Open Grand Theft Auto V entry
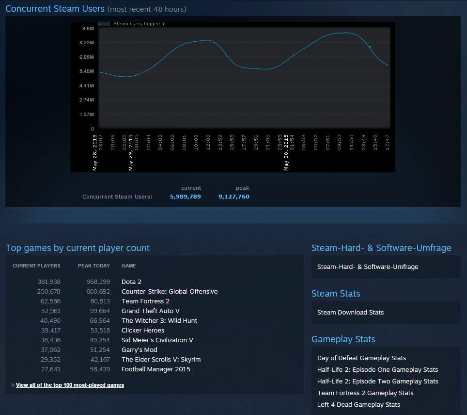Viewport: 467px width, 415px height. tap(150, 311)
